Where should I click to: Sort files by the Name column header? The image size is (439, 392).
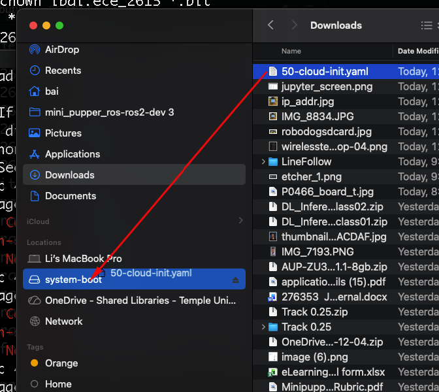pos(291,51)
